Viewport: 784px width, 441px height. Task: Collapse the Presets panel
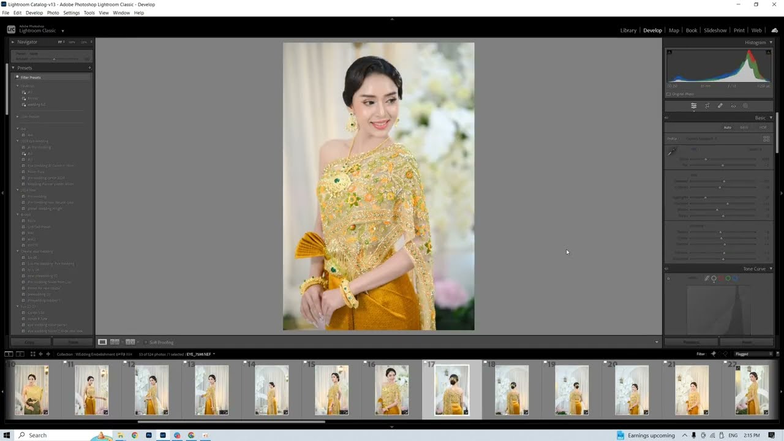click(x=13, y=68)
